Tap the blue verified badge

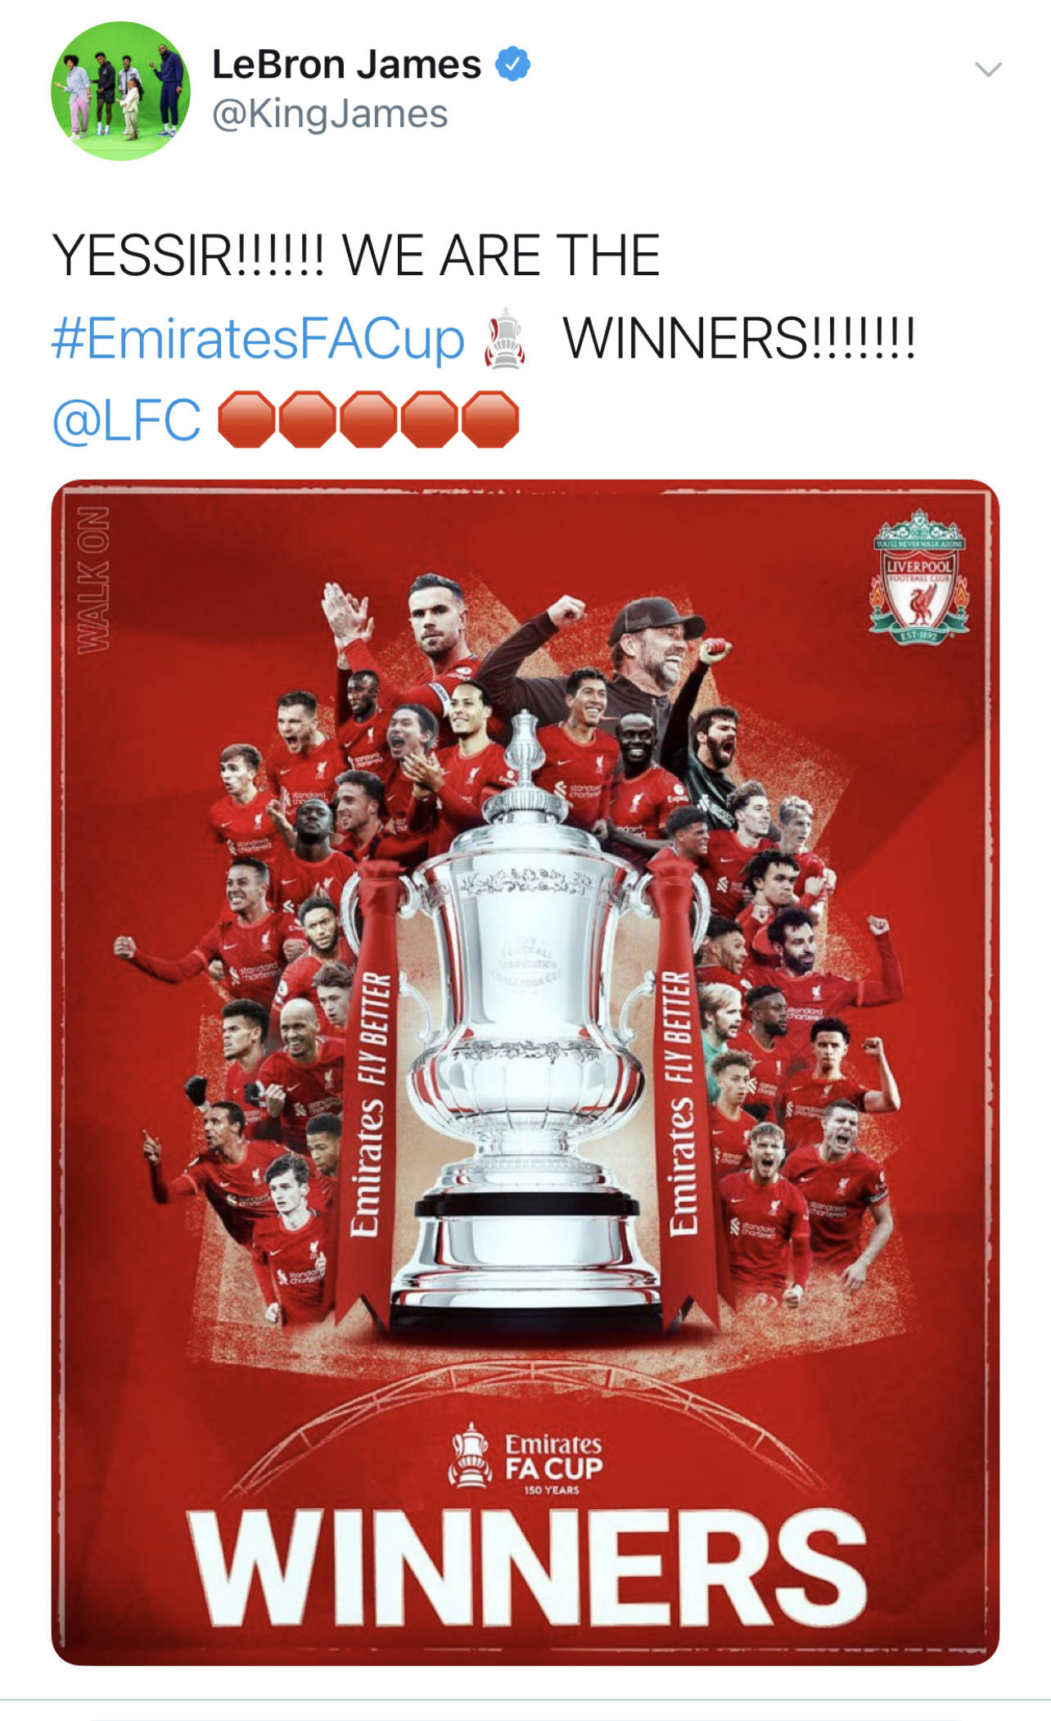(x=513, y=65)
